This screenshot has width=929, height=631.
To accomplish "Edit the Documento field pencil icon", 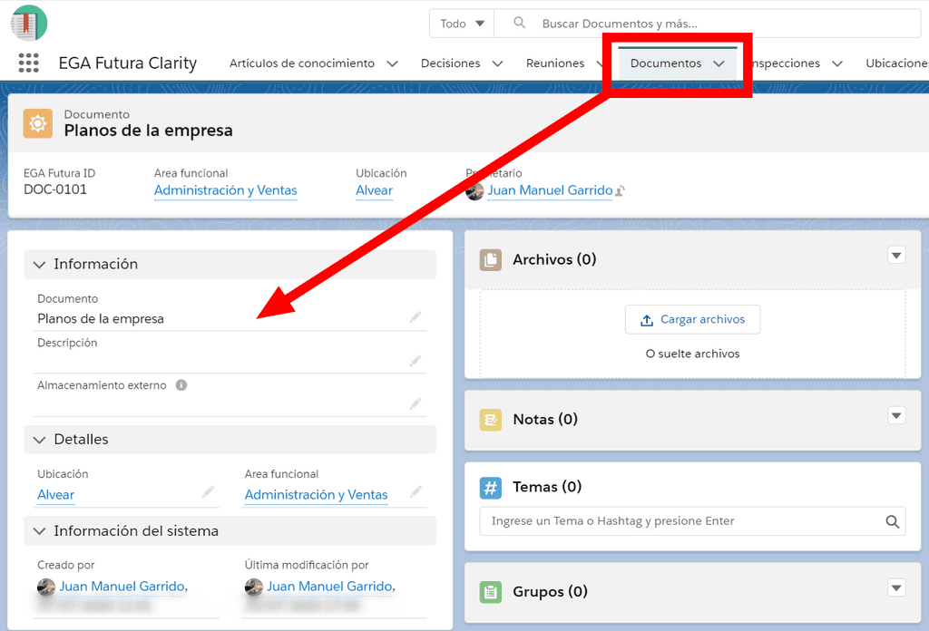I will (416, 317).
